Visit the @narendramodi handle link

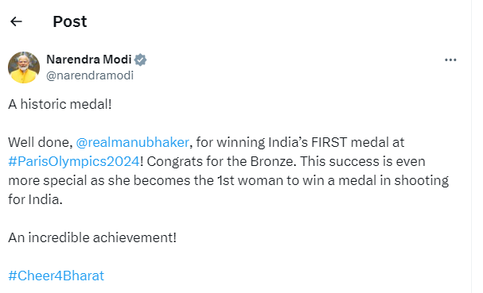pyautogui.click(x=90, y=75)
